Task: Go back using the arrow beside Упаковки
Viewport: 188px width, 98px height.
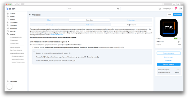Action: tap(30, 15)
